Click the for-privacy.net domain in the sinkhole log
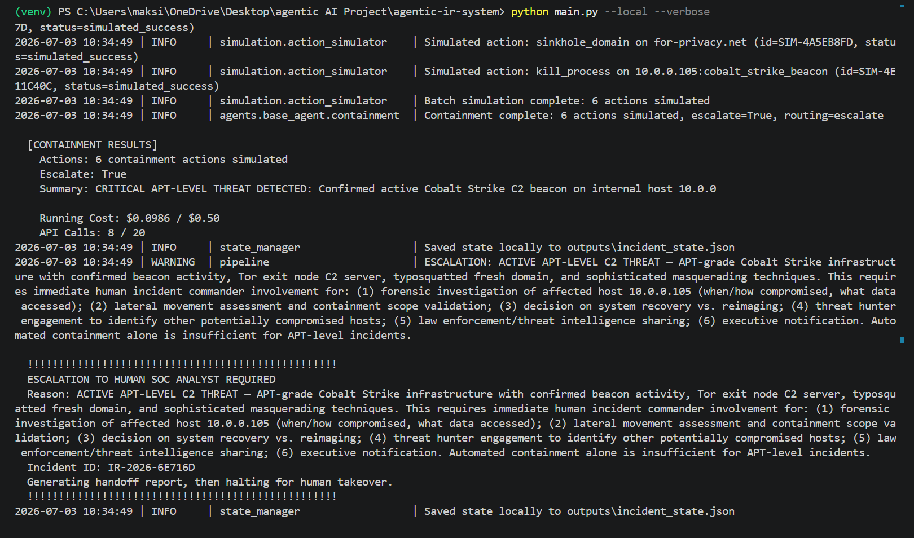Viewport: 914px width, 538px height. [x=700, y=42]
